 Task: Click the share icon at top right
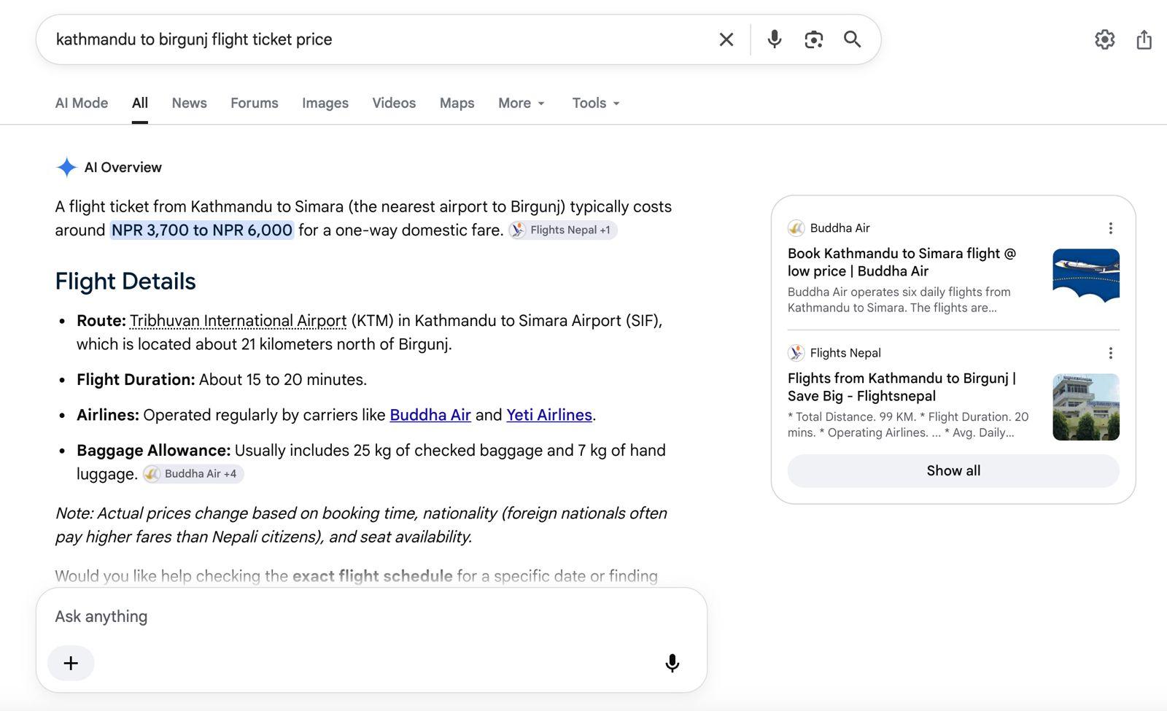coord(1144,39)
